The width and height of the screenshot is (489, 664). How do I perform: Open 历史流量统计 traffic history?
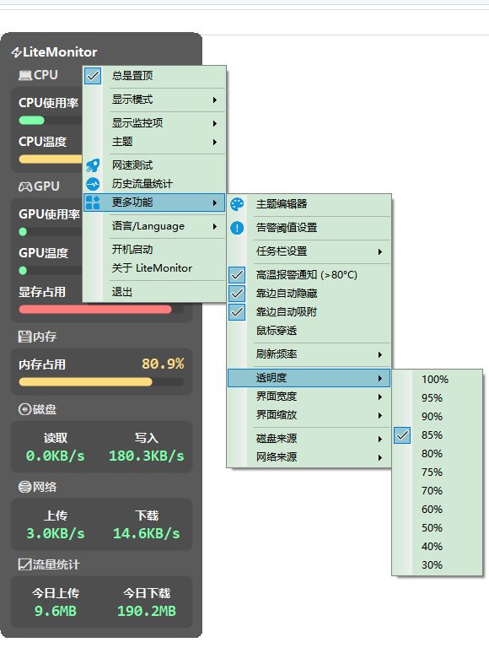154,184
